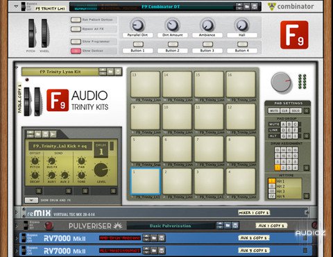Viewport: 333px width, 257px height.
Task: Save Combinator patch with floppy disk icon
Action: (255, 6)
